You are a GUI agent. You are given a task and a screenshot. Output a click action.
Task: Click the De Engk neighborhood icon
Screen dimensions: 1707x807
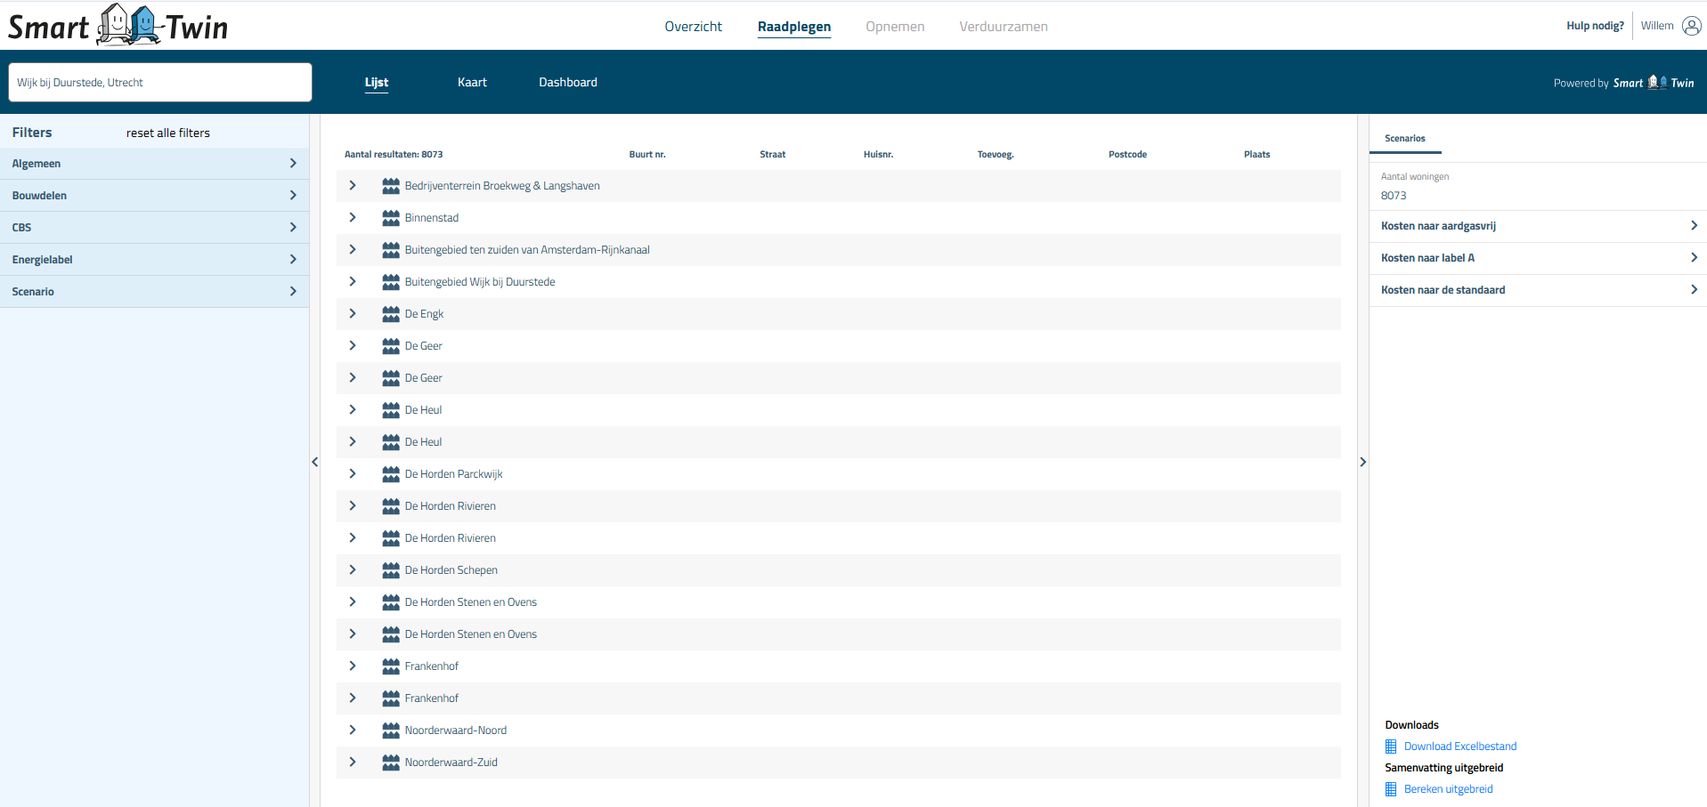click(x=390, y=314)
